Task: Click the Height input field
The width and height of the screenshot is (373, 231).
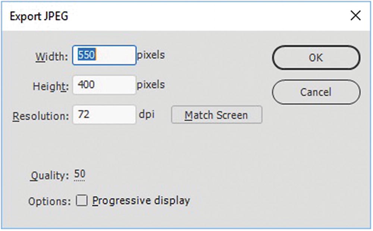Action: 104,85
